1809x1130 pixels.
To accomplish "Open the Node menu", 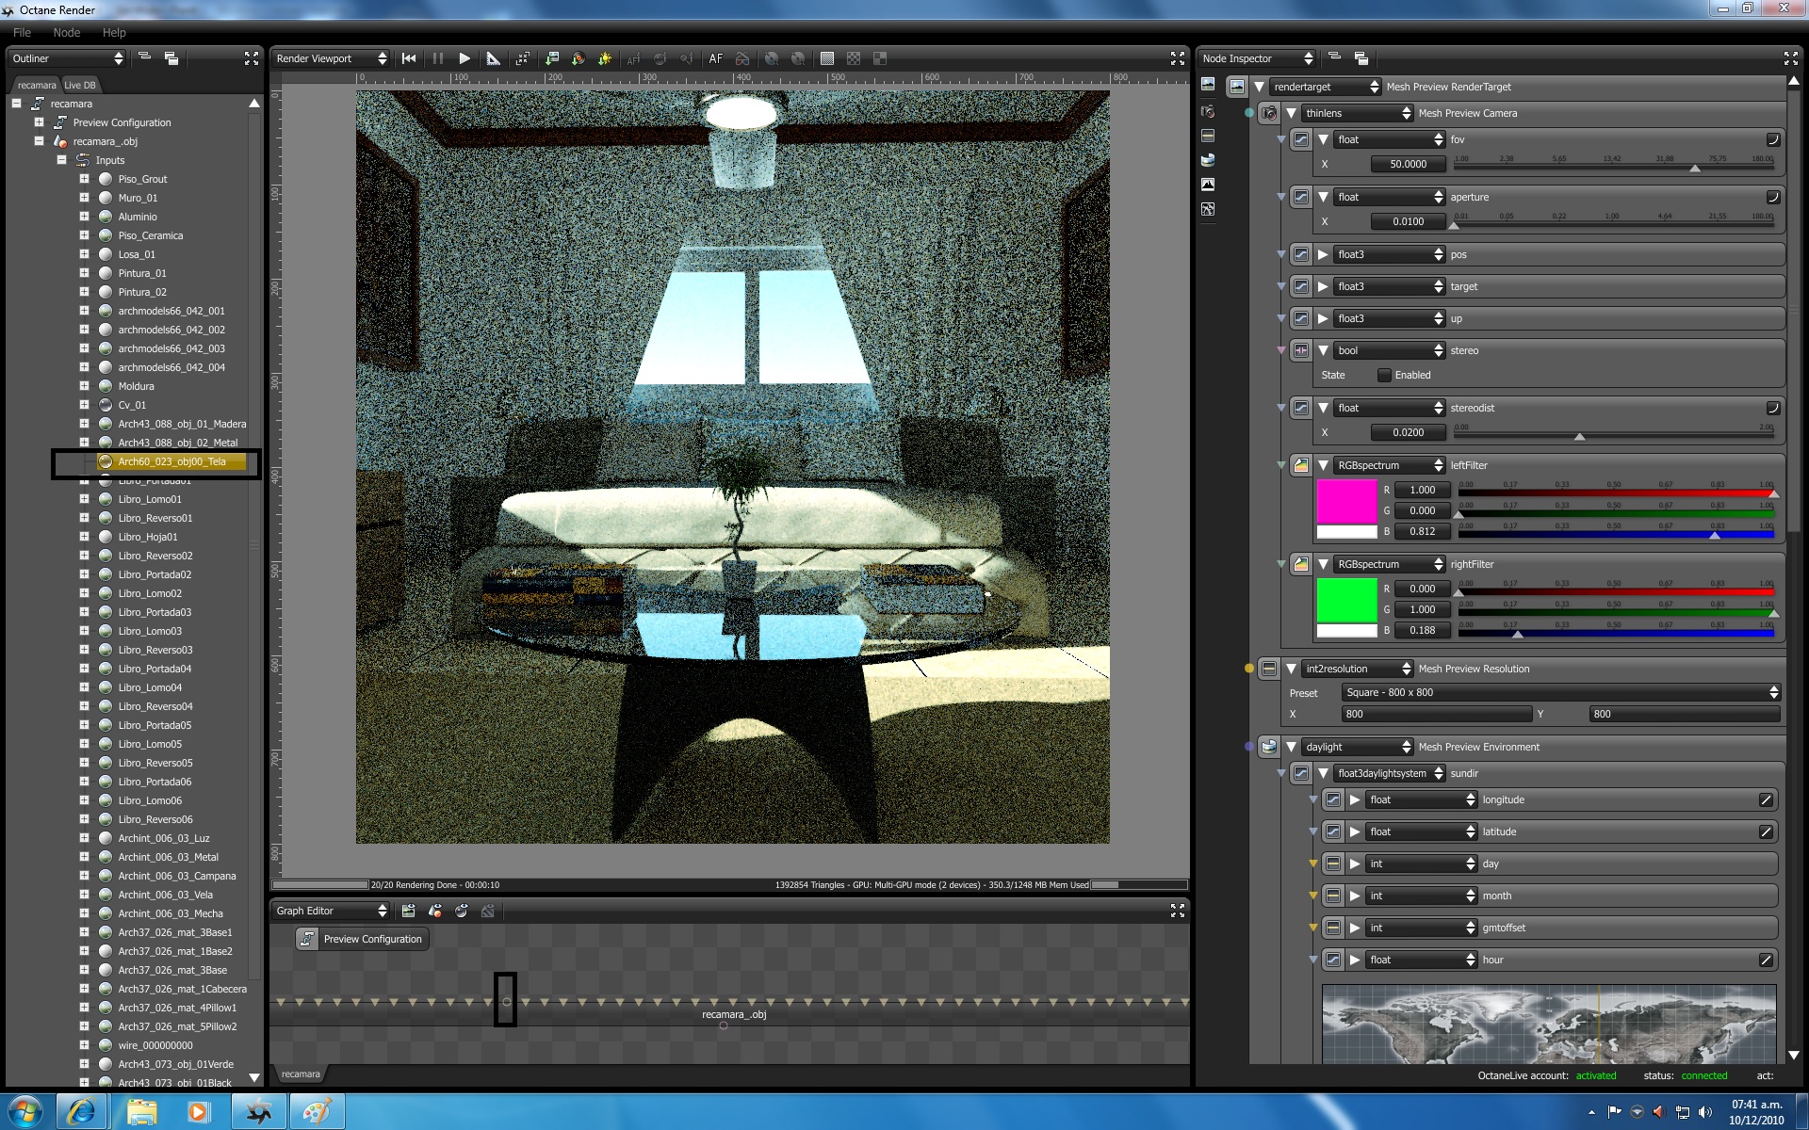I will point(66,32).
